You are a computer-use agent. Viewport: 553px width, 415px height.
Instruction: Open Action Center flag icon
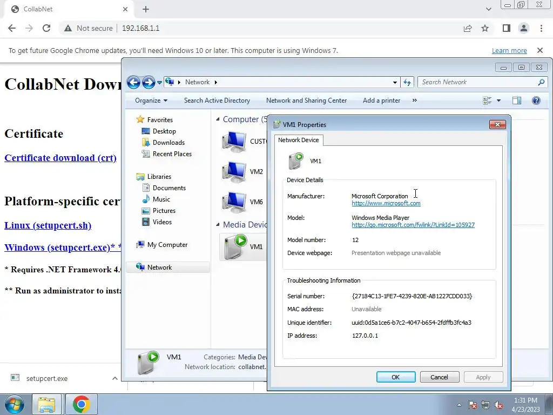coord(473,405)
